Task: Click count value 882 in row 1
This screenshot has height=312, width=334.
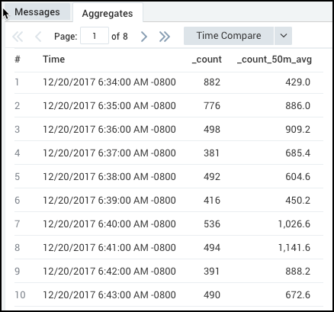Action: (212, 82)
